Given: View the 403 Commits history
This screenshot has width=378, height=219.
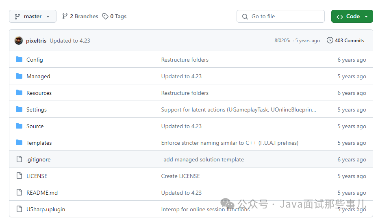Looking at the screenshot, I should click(345, 41).
